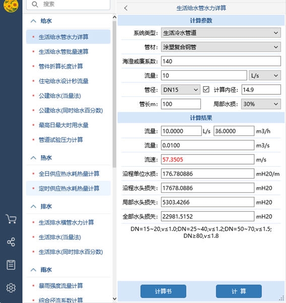Click the 流量 input field with 10
This screenshot has width=286, height=303.
pos(204,75)
